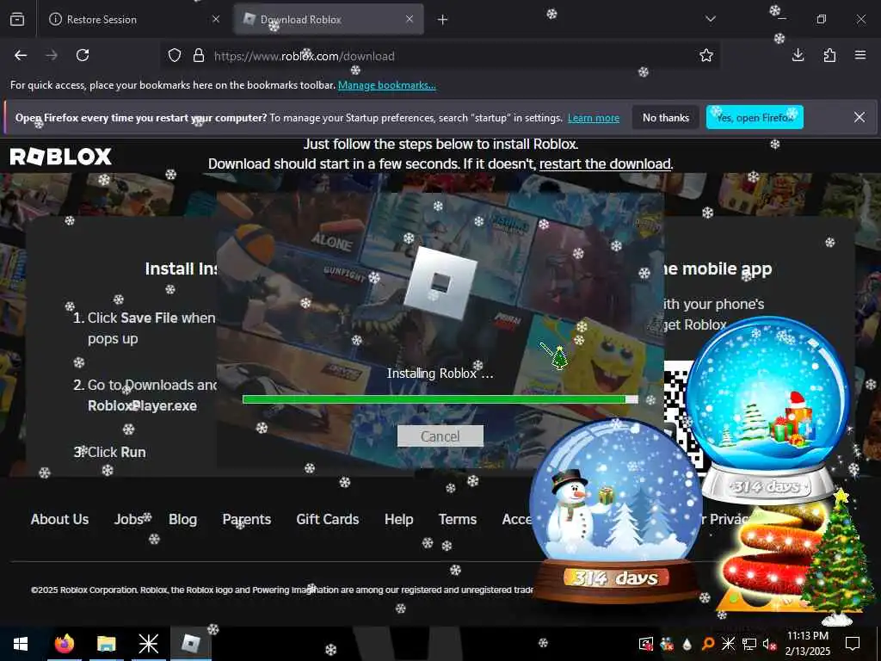Reload the Roblox download page

(x=83, y=55)
